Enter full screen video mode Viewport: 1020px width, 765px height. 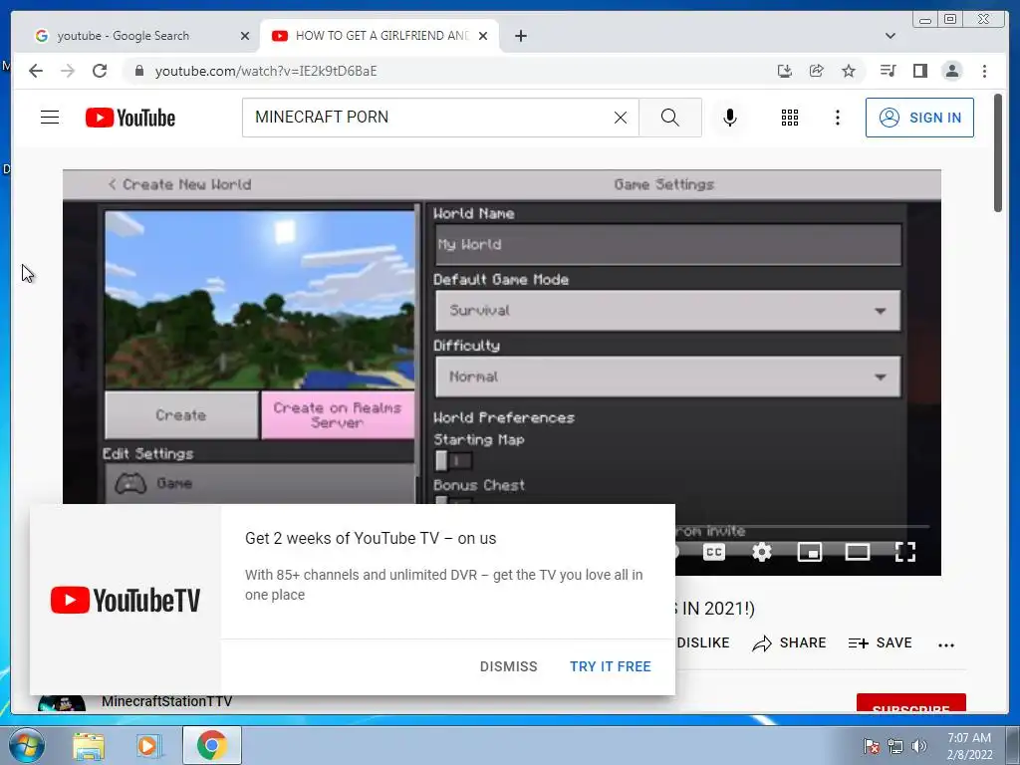[x=905, y=552]
